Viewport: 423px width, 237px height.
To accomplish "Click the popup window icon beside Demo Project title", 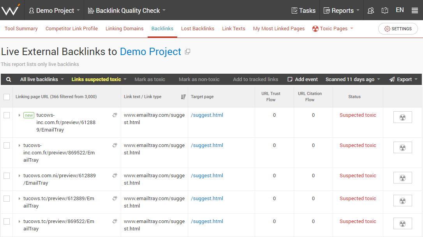I will (187, 52).
